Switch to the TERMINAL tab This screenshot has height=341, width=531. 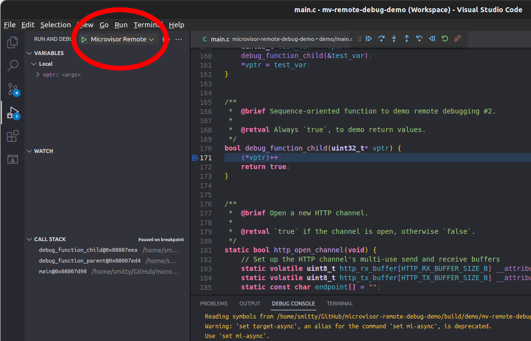click(339, 303)
